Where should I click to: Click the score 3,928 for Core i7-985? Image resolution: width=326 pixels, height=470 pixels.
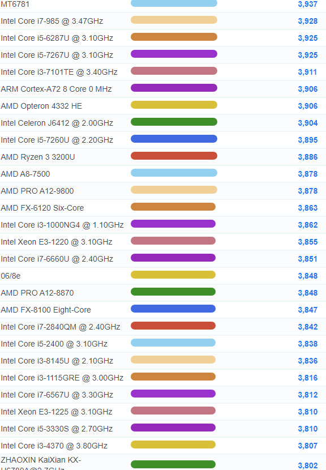[x=308, y=22]
